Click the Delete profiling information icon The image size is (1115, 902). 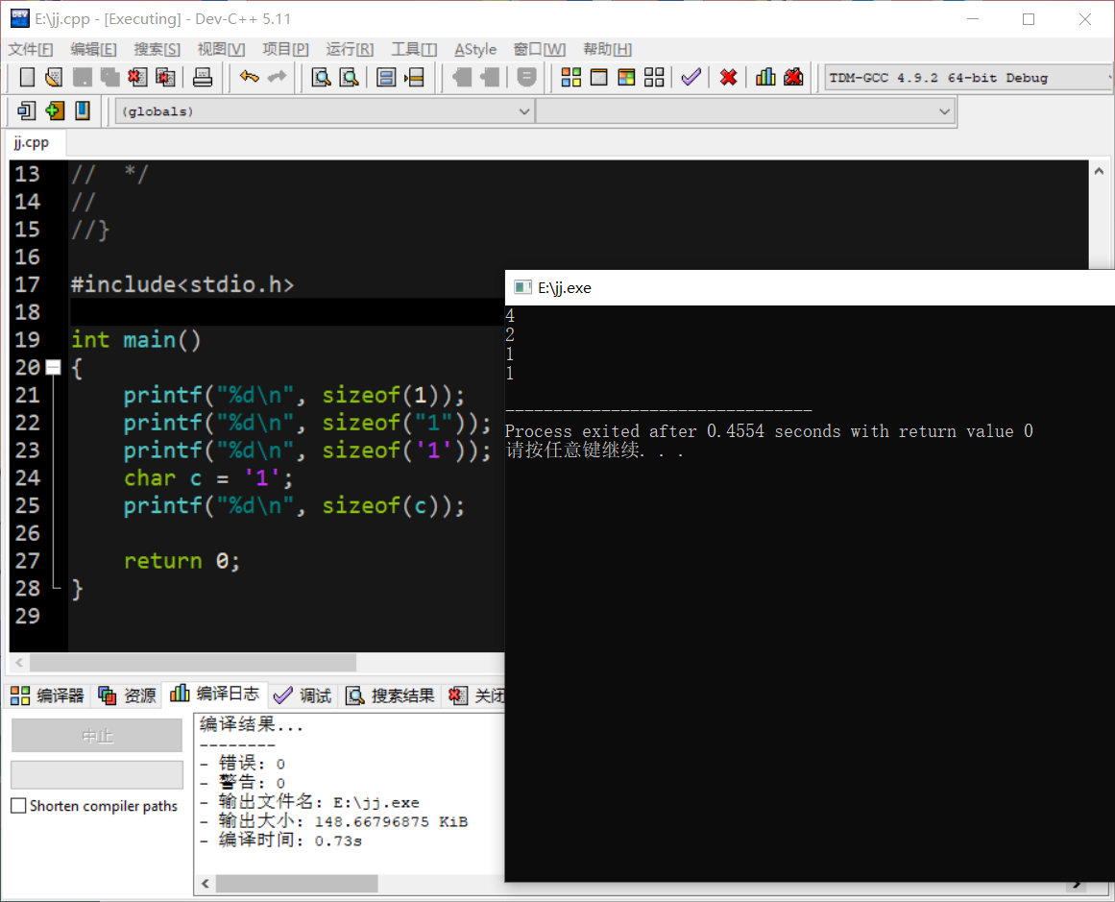pyautogui.click(x=793, y=77)
